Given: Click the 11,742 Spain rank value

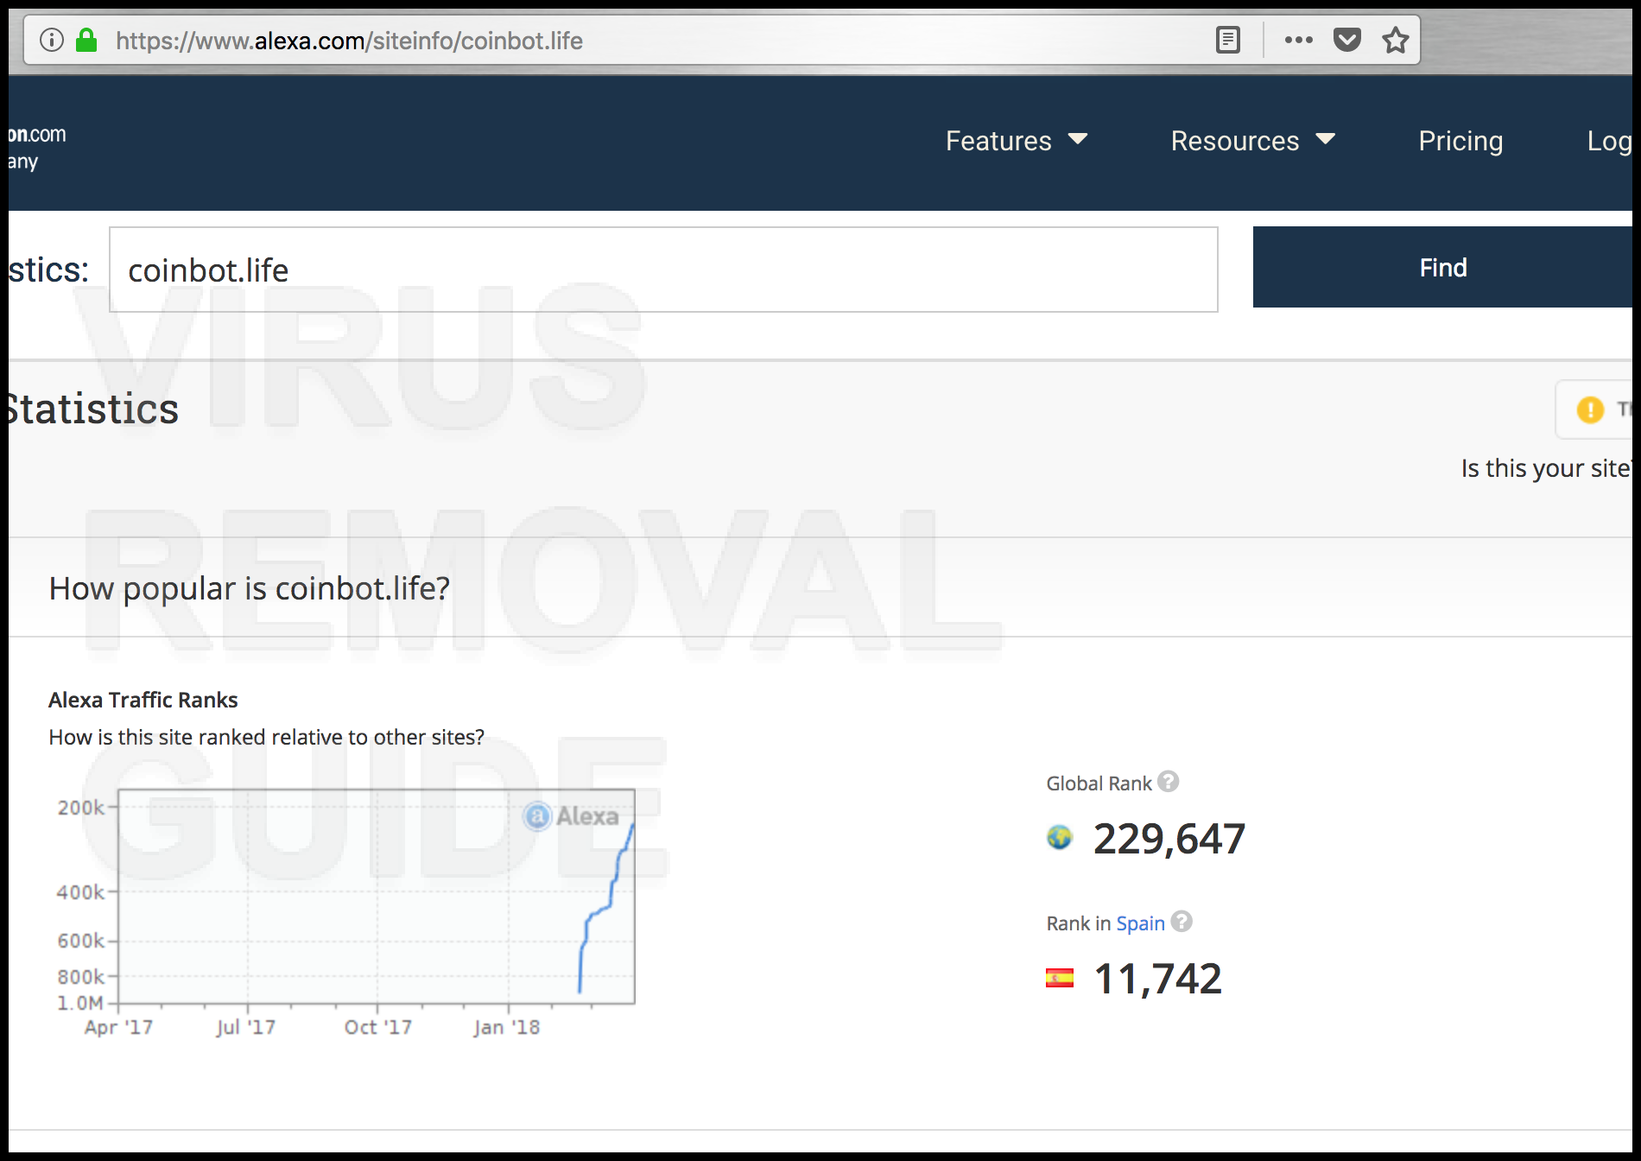Looking at the screenshot, I should click(1157, 979).
